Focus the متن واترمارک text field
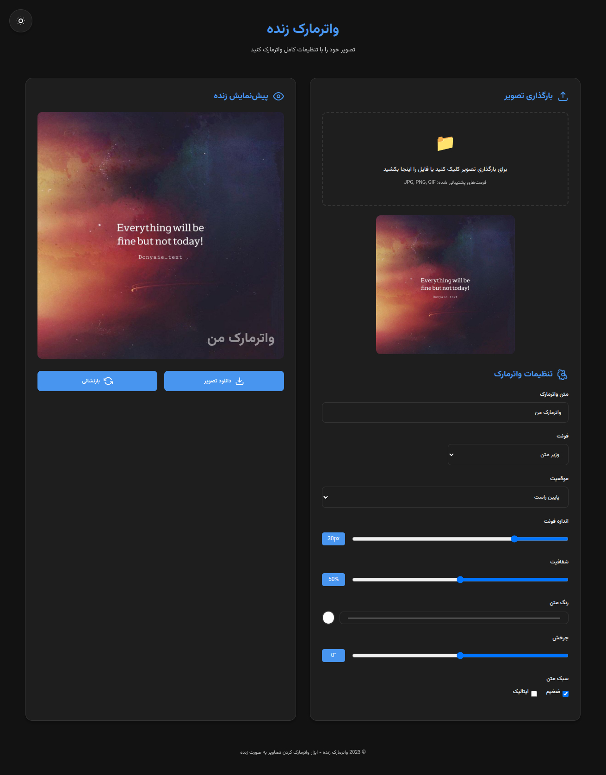The image size is (606, 775). pyautogui.click(x=445, y=412)
